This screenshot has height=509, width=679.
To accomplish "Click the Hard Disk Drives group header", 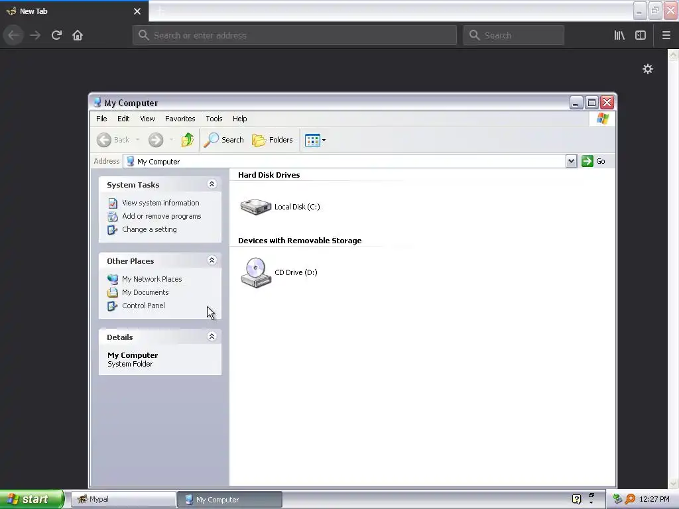I will tap(269, 175).
